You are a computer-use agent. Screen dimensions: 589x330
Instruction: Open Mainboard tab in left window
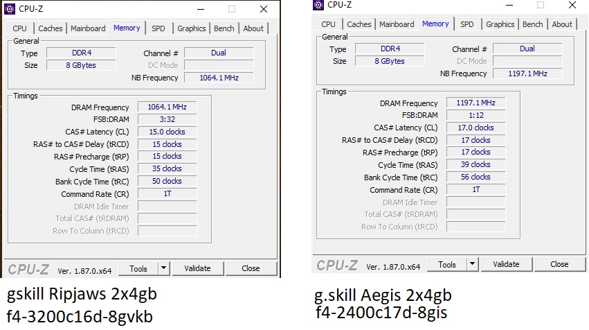pos(88,28)
